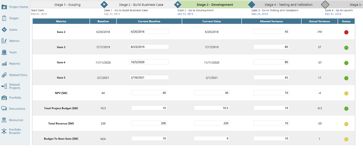This screenshot has width=363, height=154.
Task: Open the Reports chart icon
Action: click(4, 63)
